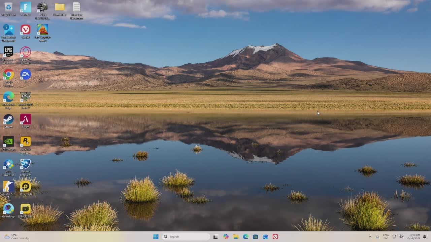The height and width of the screenshot is (242, 431).
Task: Click the microphone icon in system tray
Action: (x=377, y=237)
